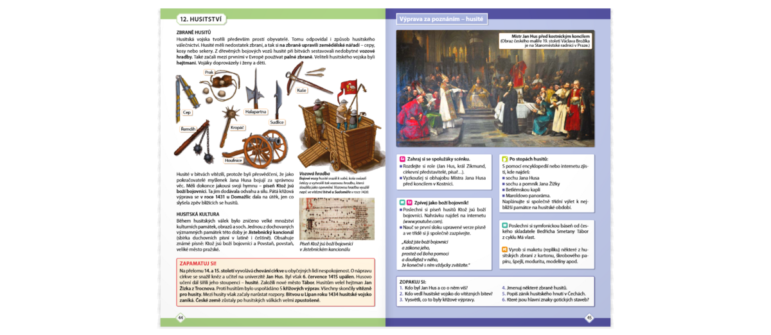Image resolution: width=771 pixels, height=335 pixels.
Task: Click the 'Prak' label
Action: [x=209, y=73]
